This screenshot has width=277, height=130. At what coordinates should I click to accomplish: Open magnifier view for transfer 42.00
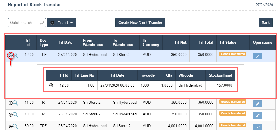tap(15, 55)
